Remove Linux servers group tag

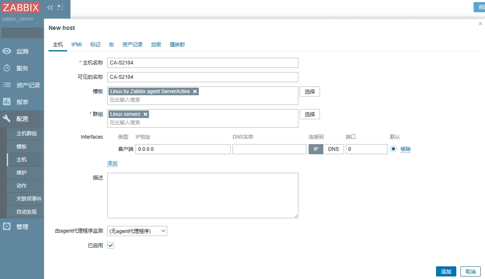(146, 114)
